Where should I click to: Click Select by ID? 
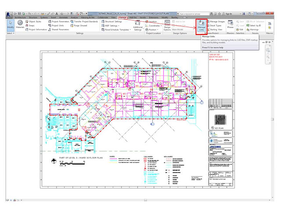coord(254,25)
